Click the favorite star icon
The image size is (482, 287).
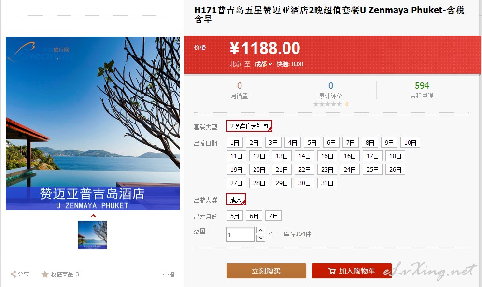click(x=45, y=274)
